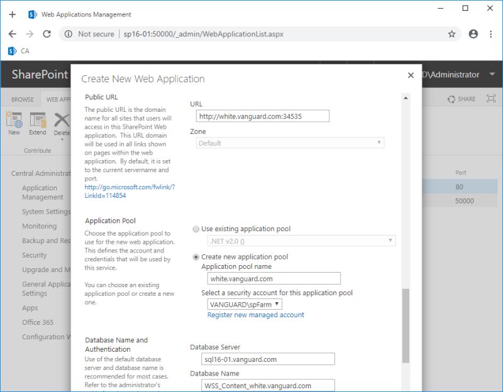View site information icon
503x392 pixels.
(x=69, y=34)
